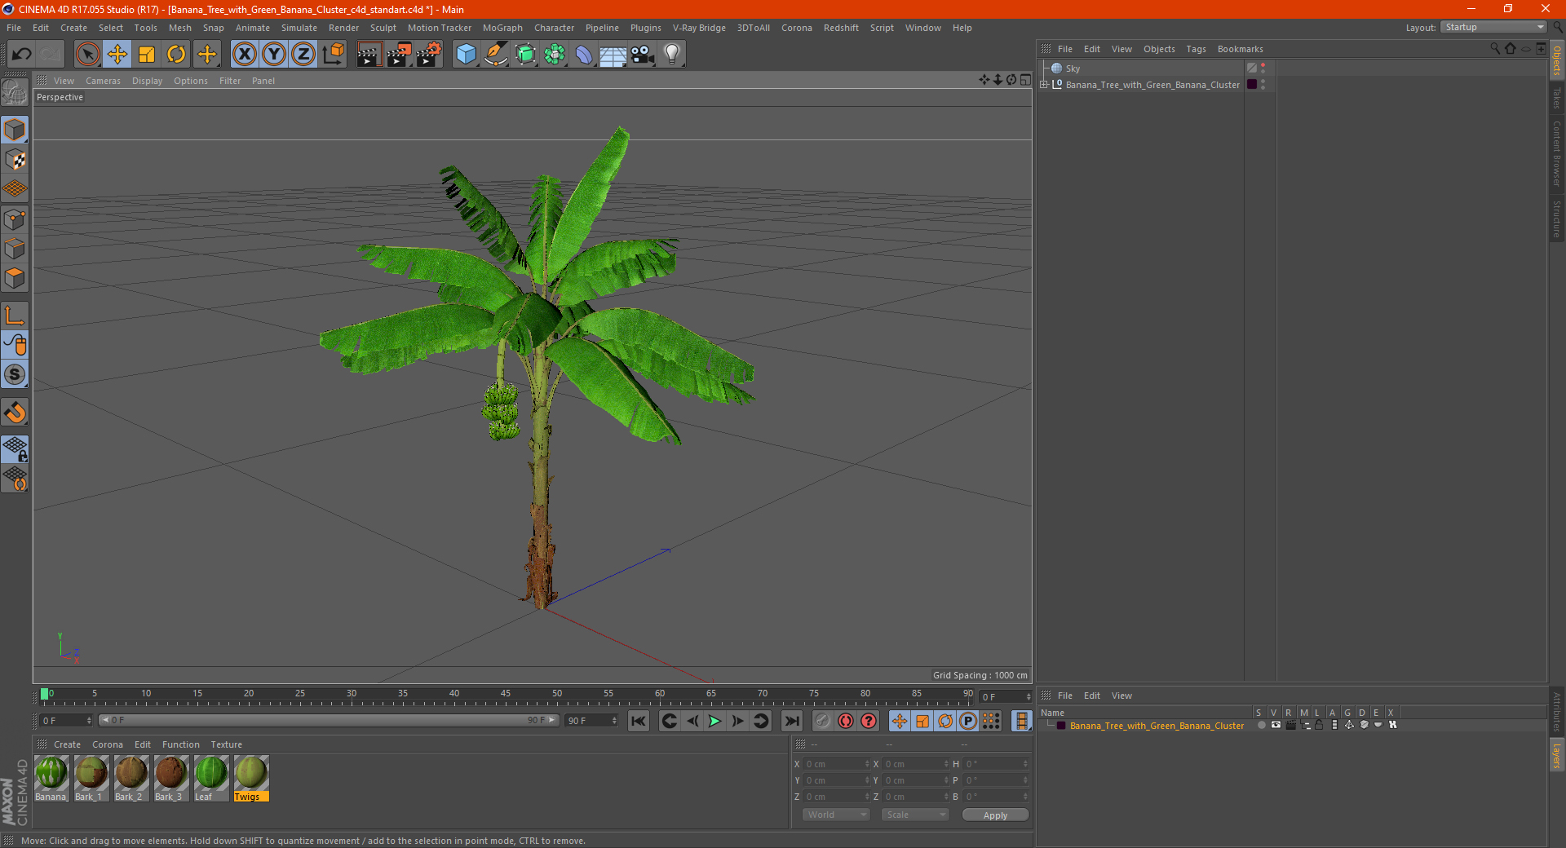Toggle X-axis lock button

244,55
